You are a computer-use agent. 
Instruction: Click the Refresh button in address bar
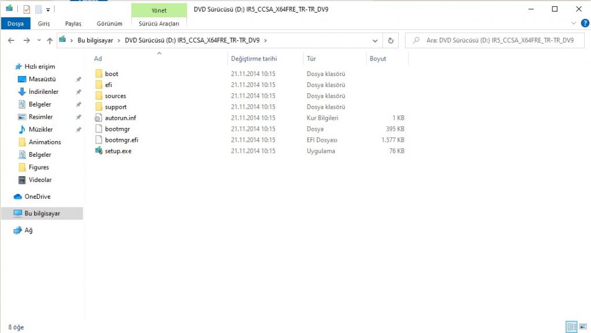pyautogui.click(x=391, y=40)
